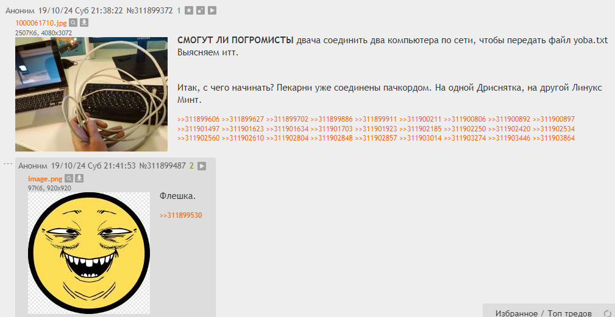
Task: Open file link 1000061710.jpg
Action: click(x=41, y=23)
